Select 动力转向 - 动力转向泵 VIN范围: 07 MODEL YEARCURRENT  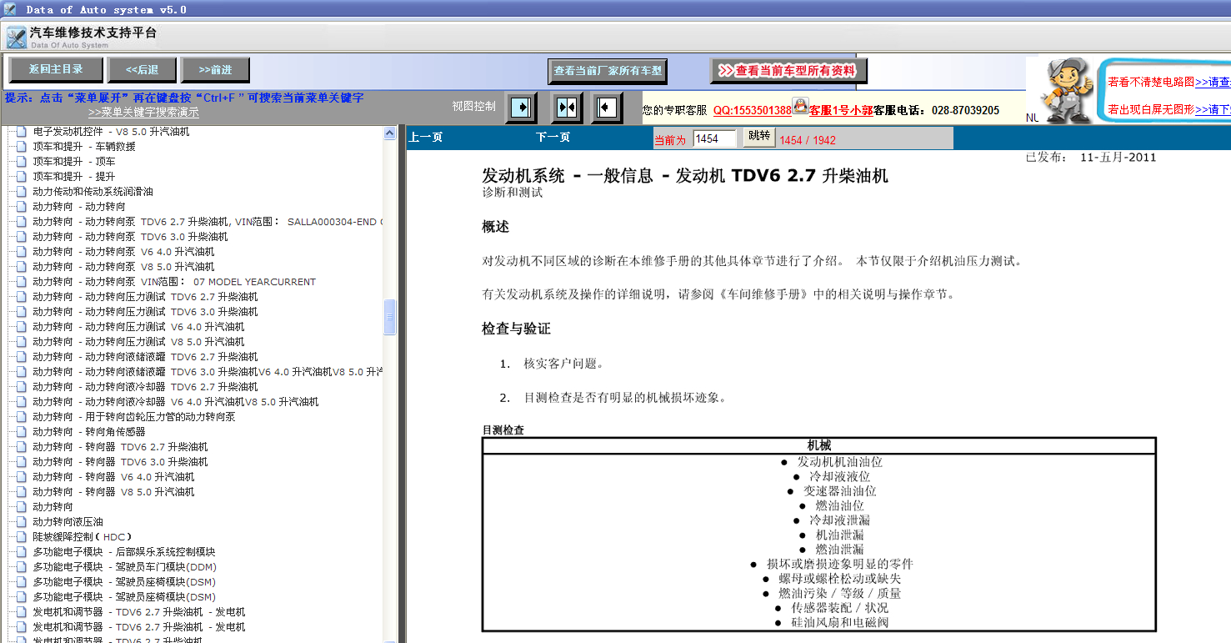point(174,282)
